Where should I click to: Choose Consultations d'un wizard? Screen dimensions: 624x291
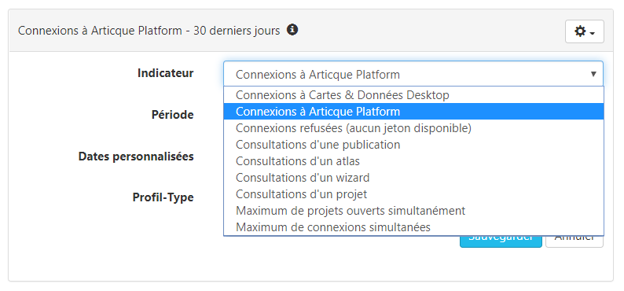tap(413, 178)
